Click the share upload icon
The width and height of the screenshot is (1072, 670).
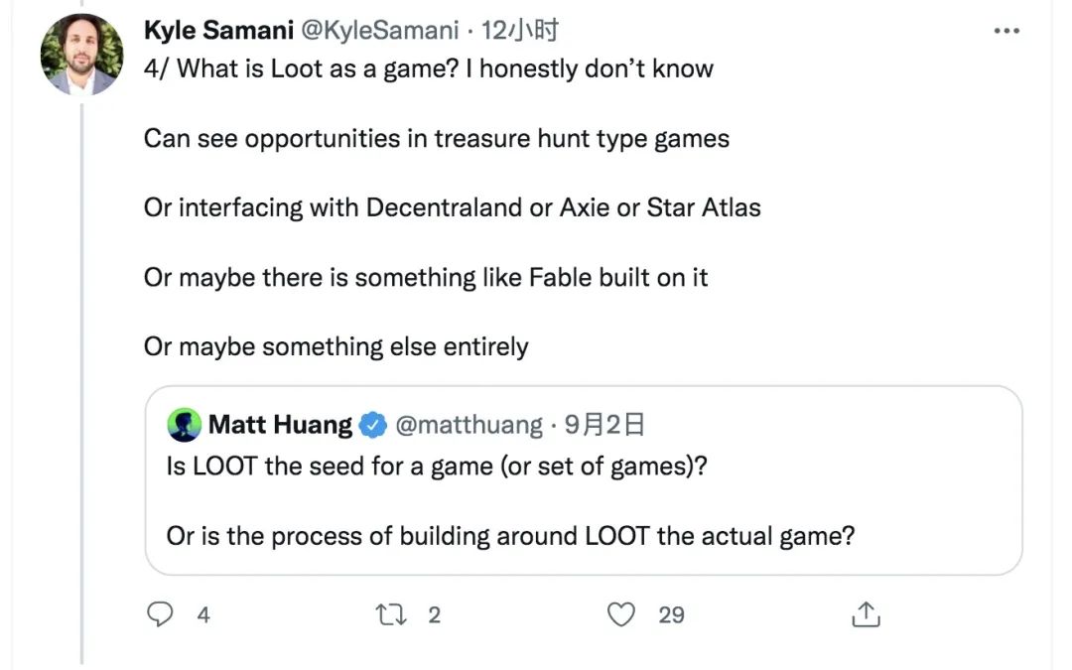click(866, 615)
